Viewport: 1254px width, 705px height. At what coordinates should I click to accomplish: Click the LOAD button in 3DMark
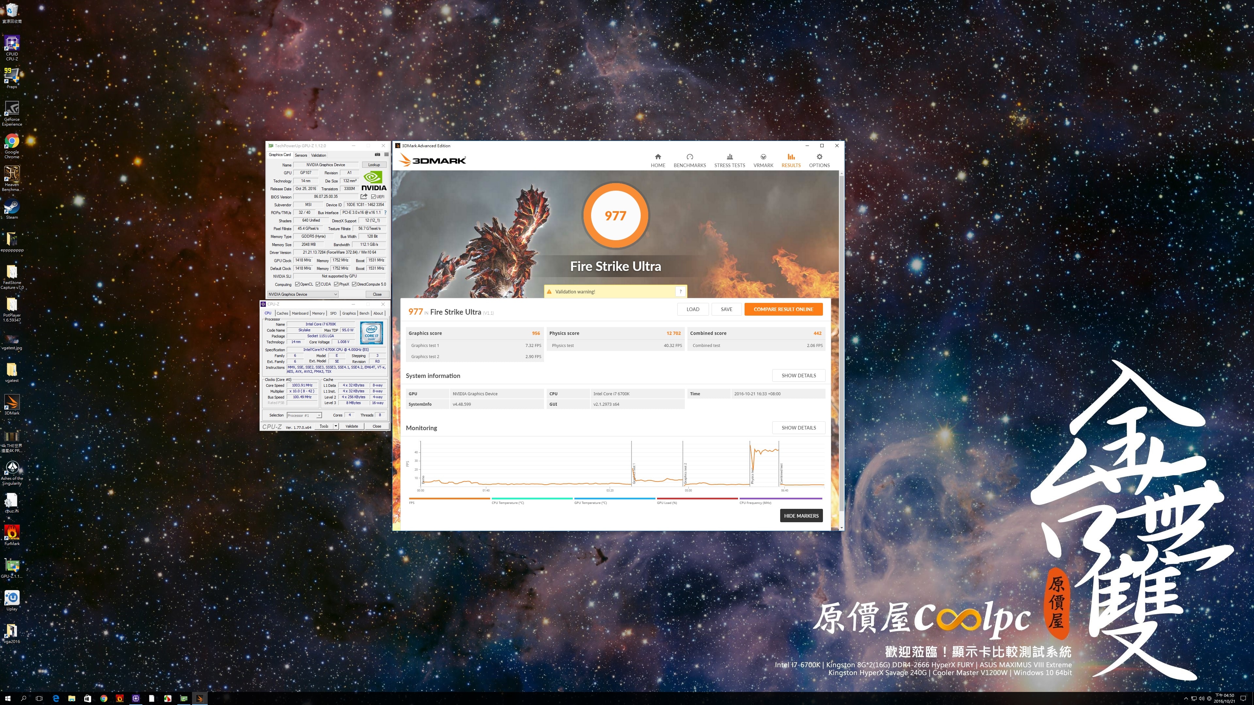(x=693, y=309)
